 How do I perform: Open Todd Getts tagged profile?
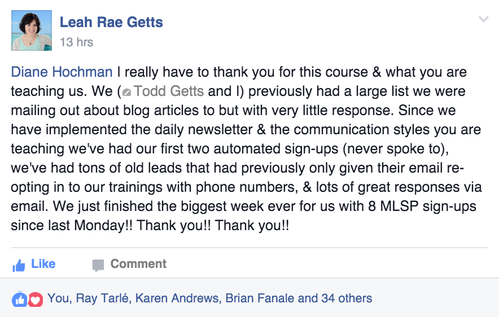coord(169,91)
